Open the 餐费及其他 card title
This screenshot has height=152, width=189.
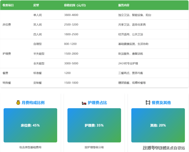(x=161, y=103)
